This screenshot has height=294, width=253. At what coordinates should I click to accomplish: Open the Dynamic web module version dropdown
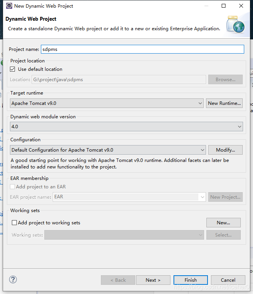click(126, 127)
